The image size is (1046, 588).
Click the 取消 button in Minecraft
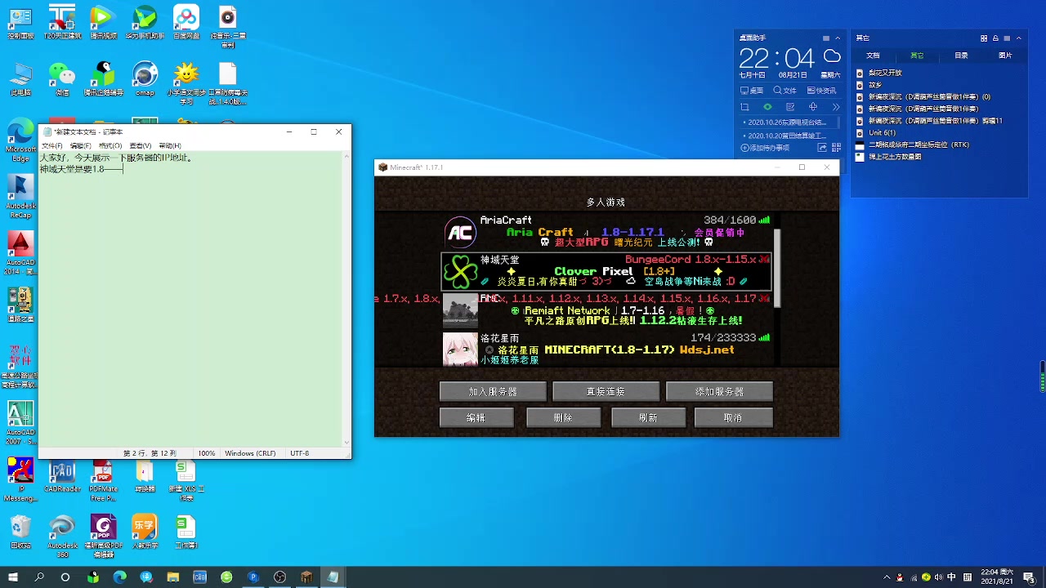click(733, 417)
